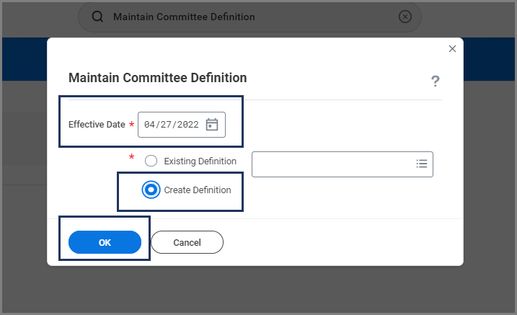517x315 pixels.
Task: Click the day segment of Effective Date
Action: [x=166, y=125]
